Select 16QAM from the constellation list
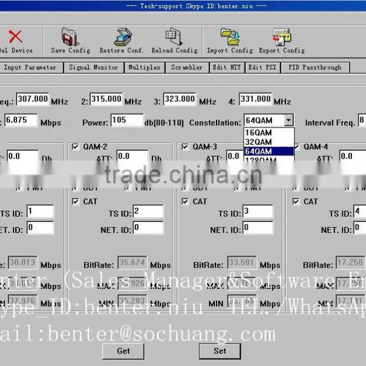Image resolution: width=366 pixels, height=366 pixels. click(x=268, y=132)
